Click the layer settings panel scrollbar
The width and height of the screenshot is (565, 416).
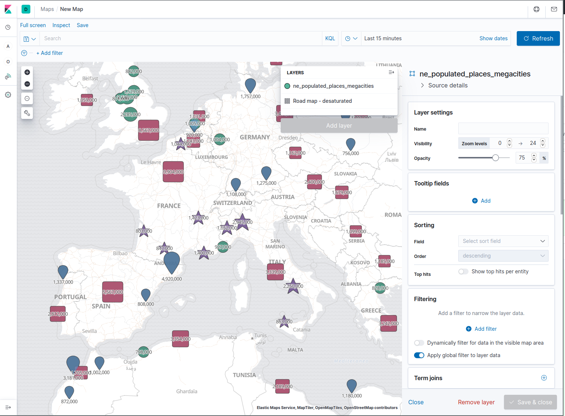point(562,155)
